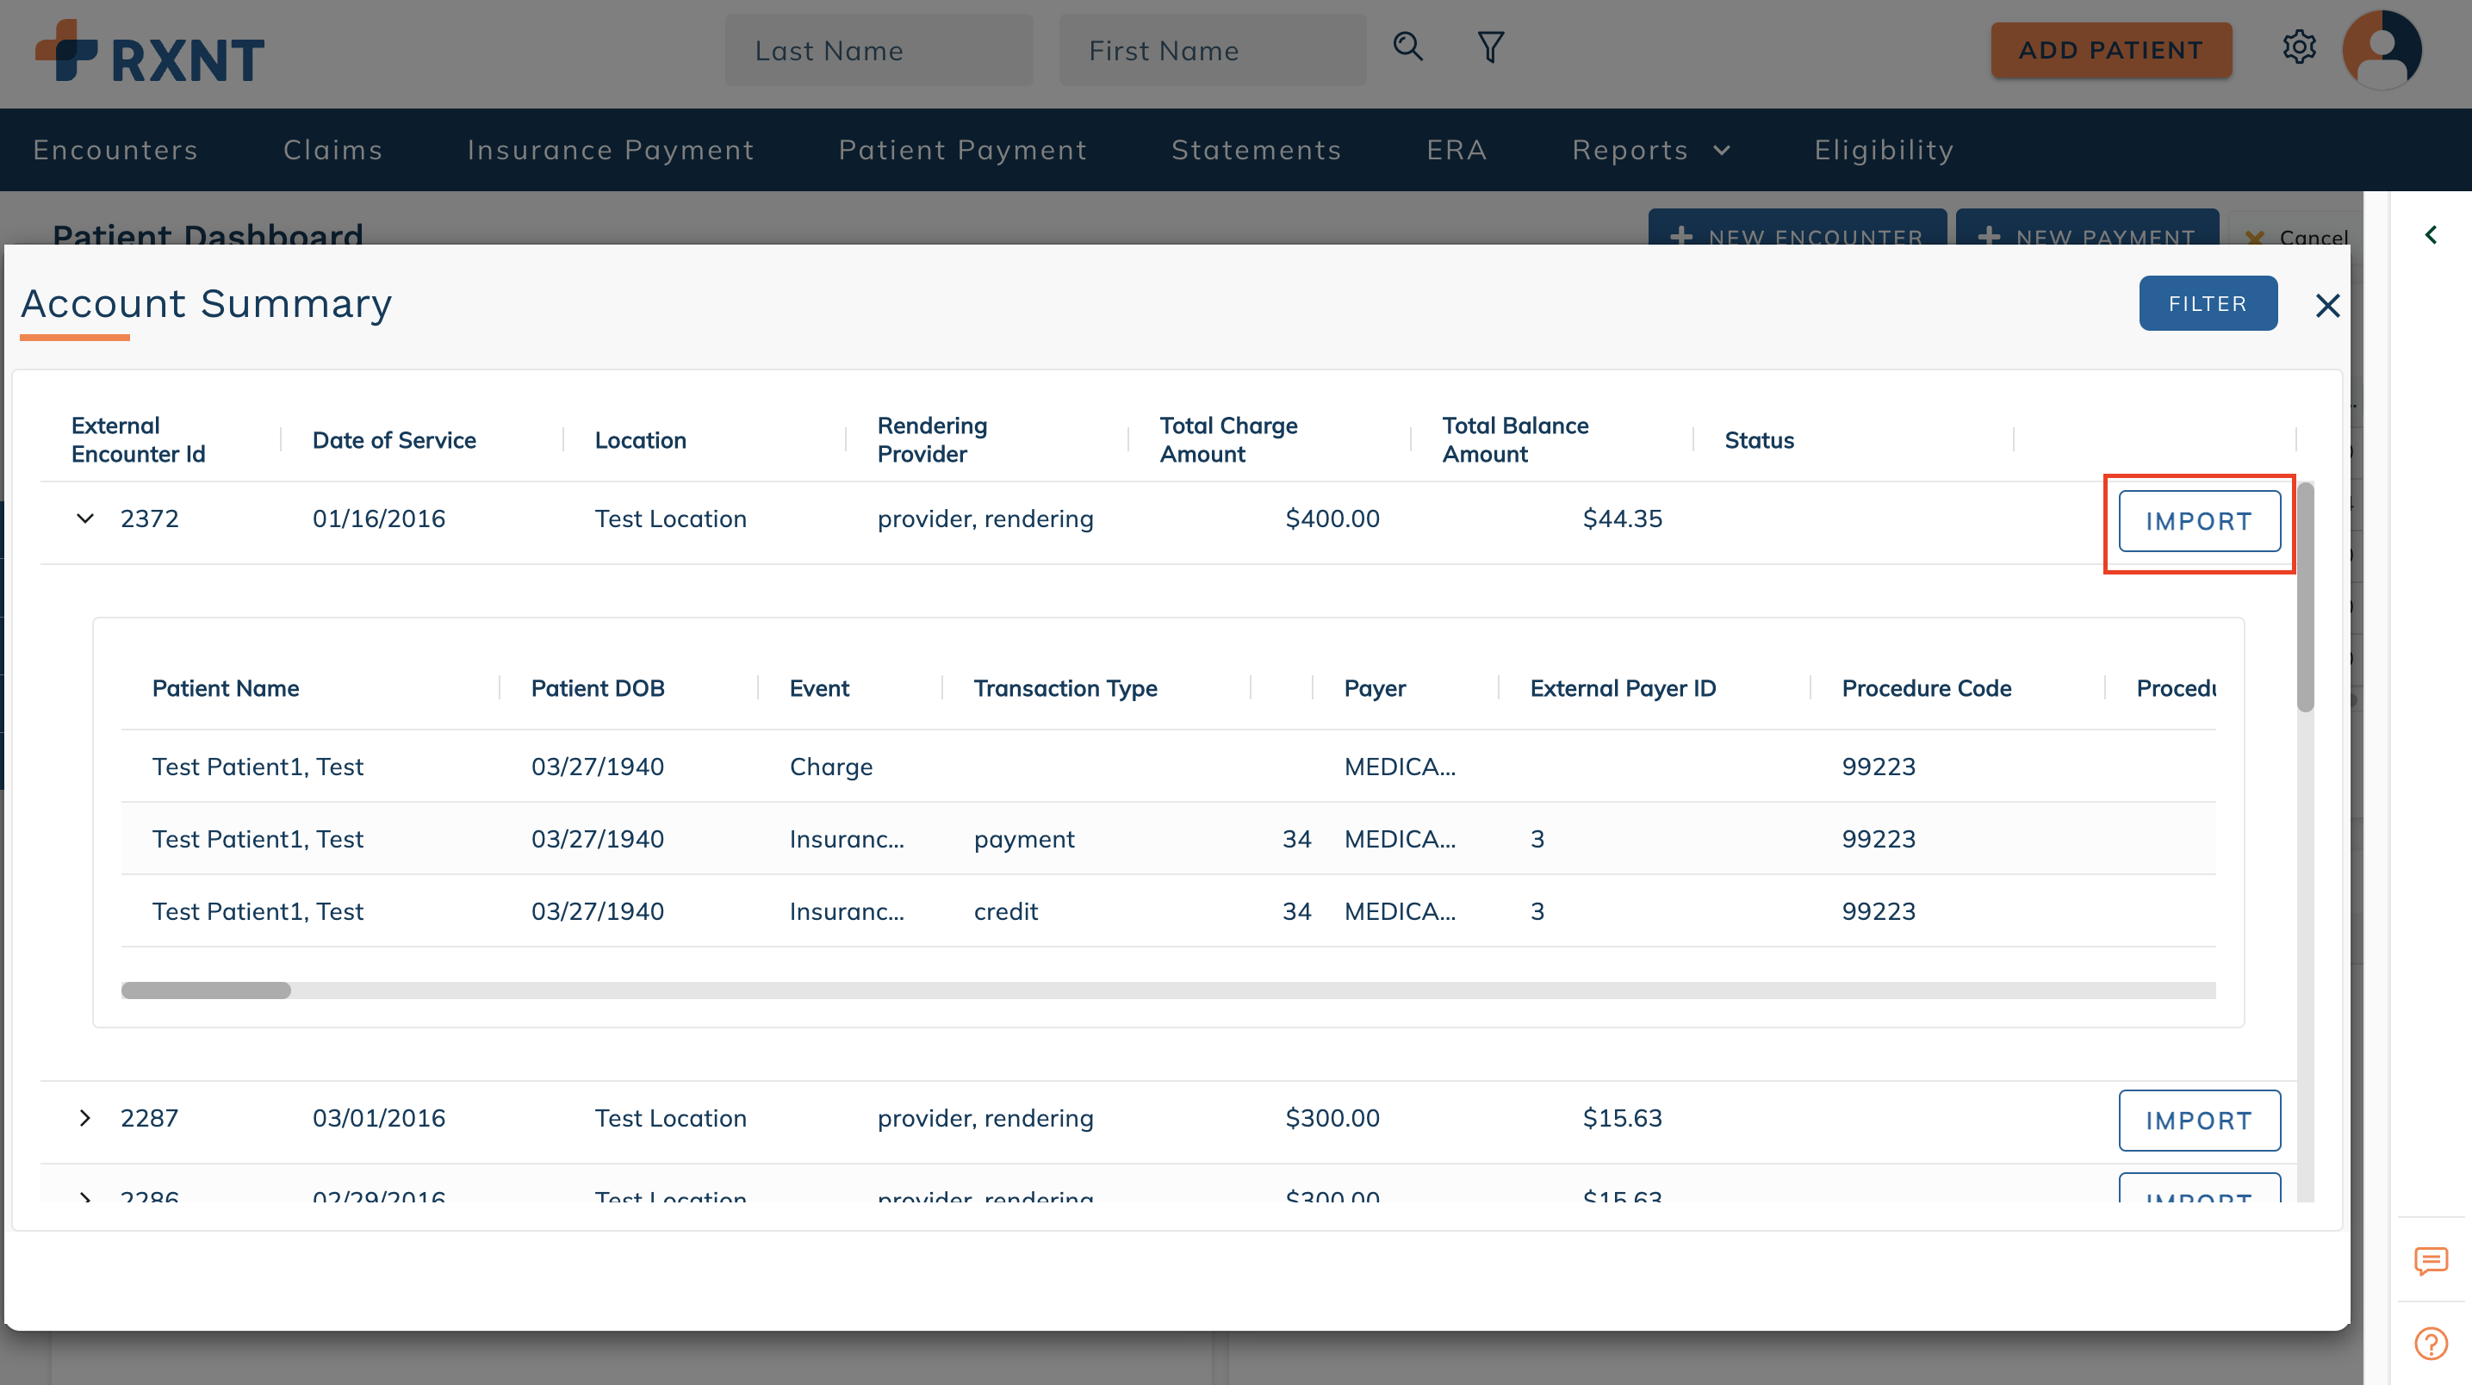This screenshot has width=2472, height=1385.
Task: Click the FILTER button
Action: point(2207,303)
